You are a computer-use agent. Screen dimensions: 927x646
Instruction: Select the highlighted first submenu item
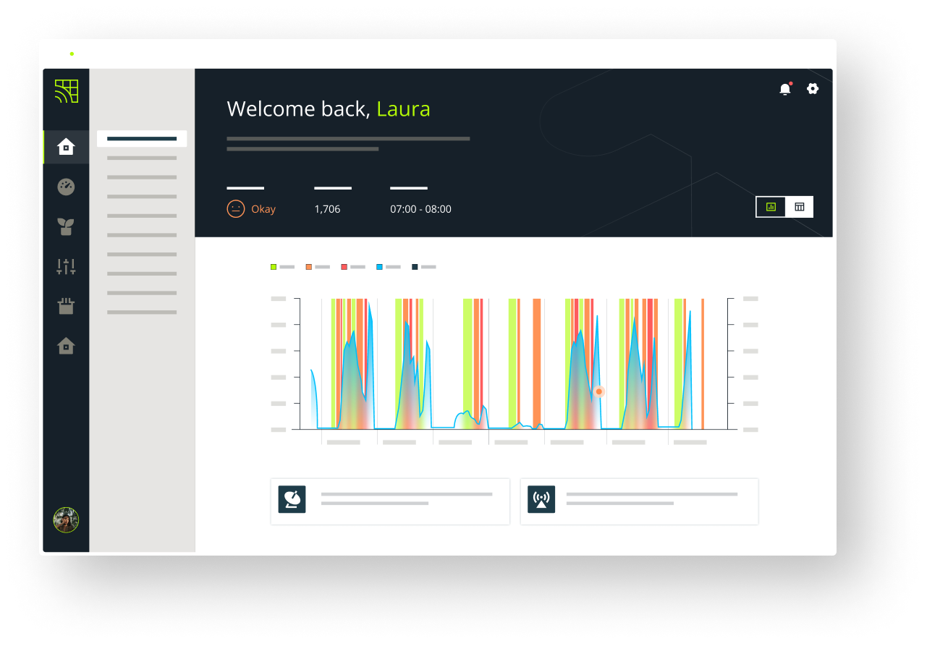point(142,138)
